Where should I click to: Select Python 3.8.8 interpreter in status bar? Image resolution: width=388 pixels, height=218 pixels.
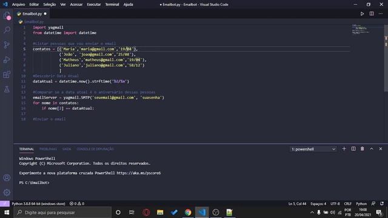point(38,203)
